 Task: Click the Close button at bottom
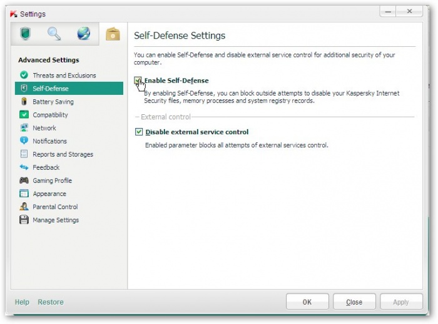(354, 302)
